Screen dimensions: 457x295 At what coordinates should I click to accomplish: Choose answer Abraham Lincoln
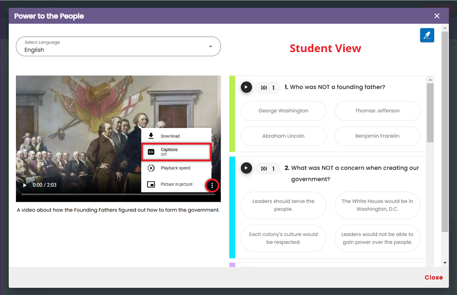(x=283, y=136)
